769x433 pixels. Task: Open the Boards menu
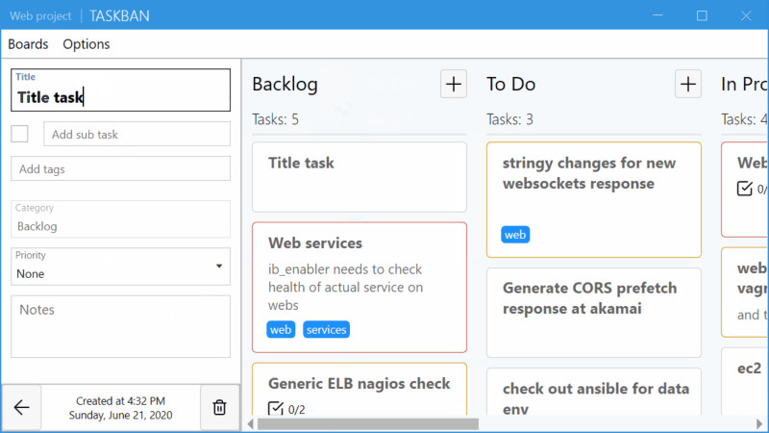(x=28, y=44)
